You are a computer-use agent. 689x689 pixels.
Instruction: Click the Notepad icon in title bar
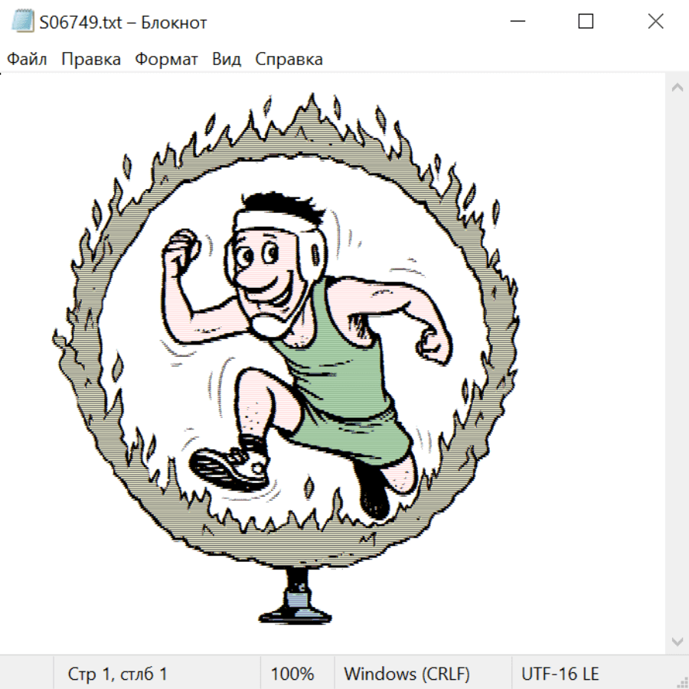24,22
